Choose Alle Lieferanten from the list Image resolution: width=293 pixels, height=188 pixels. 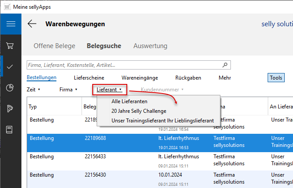(129, 101)
